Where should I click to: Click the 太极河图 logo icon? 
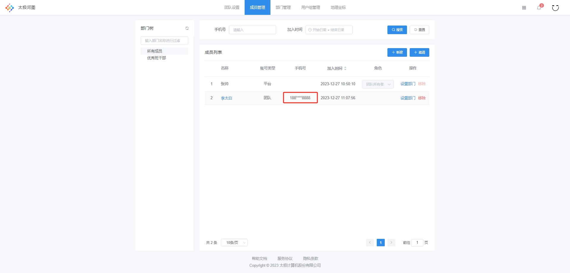pos(9,7)
